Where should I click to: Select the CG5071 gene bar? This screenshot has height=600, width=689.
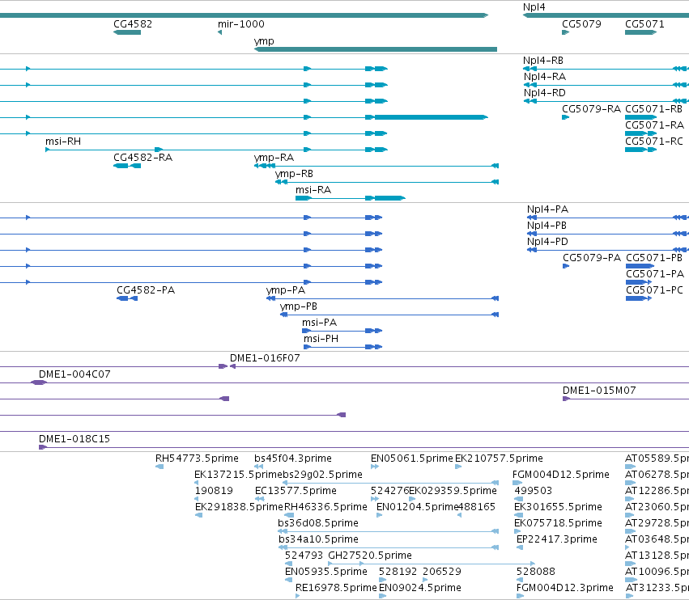[x=640, y=32]
